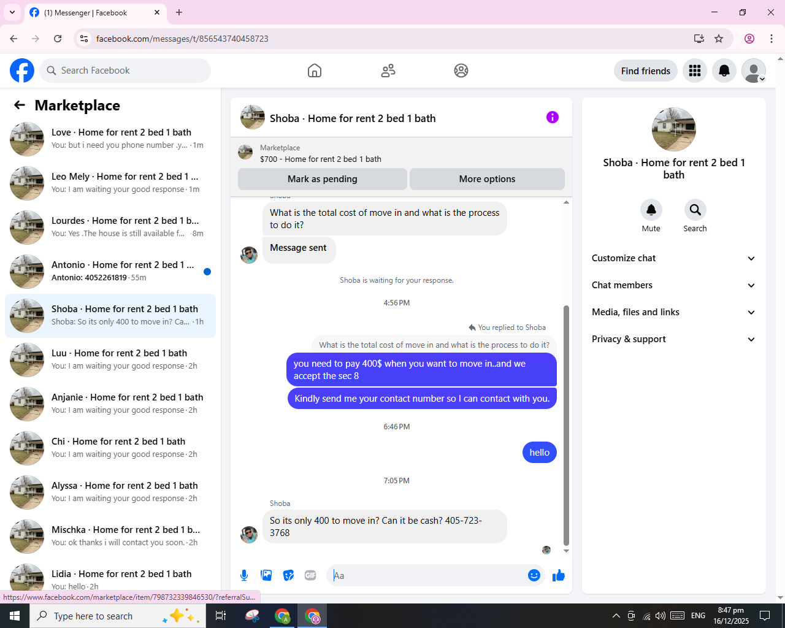The image size is (785, 628).
Task: Expand the Chat members section
Action: tap(673, 285)
